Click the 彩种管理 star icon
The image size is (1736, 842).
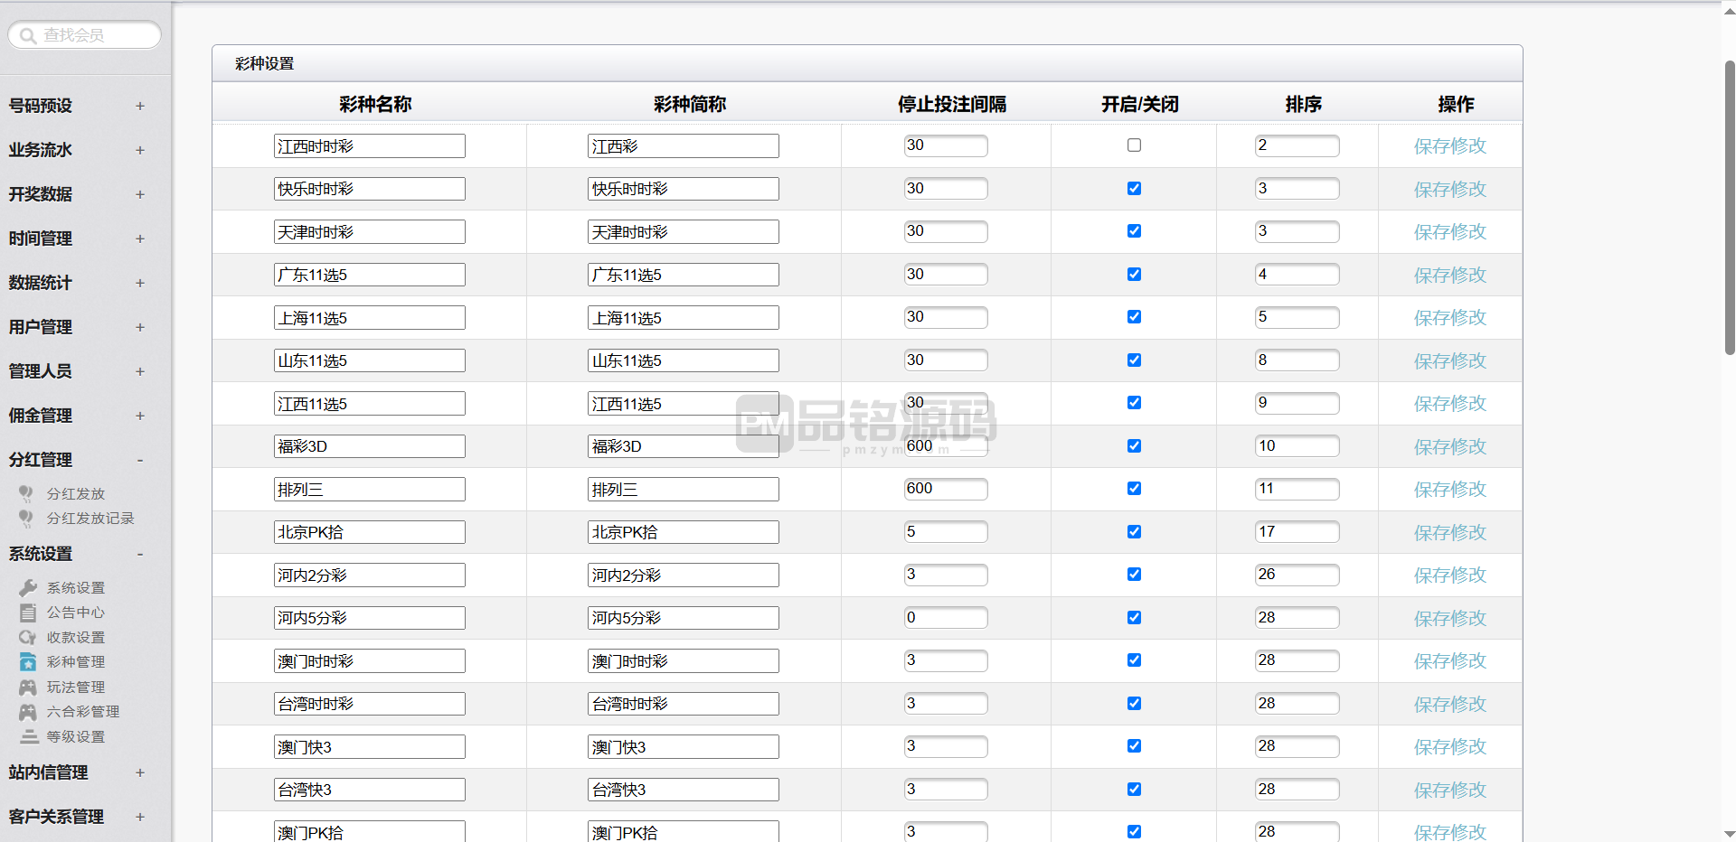pos(28,662)
